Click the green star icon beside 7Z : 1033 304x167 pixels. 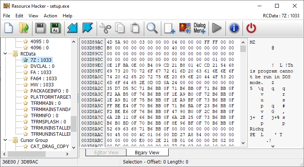(x=26, y=60)
